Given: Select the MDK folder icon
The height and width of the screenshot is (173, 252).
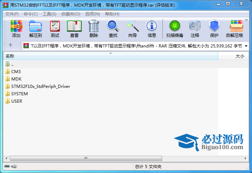Looking at the screenshot, I should point(7,79).
